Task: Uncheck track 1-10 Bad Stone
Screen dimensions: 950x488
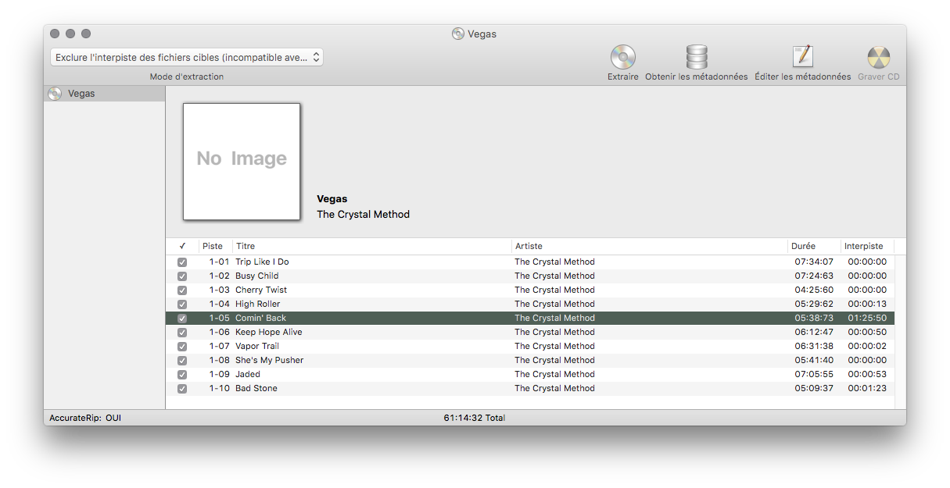Action: click(182, 389)
